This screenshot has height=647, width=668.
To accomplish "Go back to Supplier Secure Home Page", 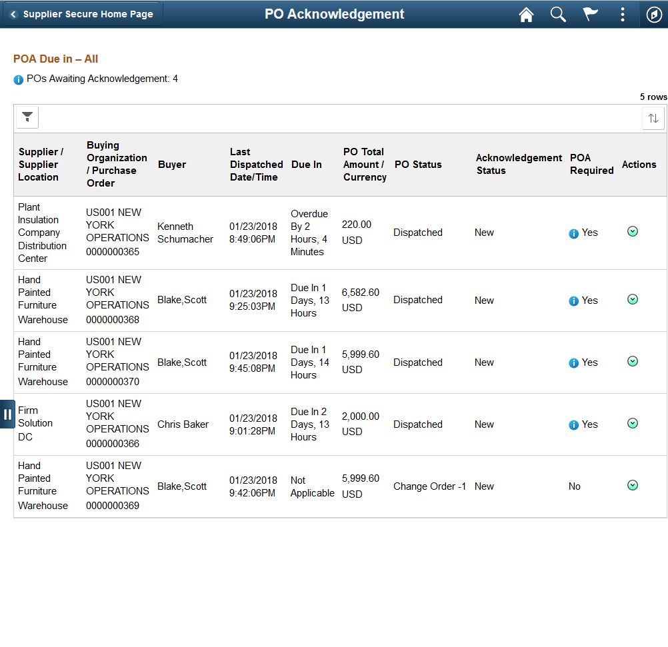I will (82, 14).
